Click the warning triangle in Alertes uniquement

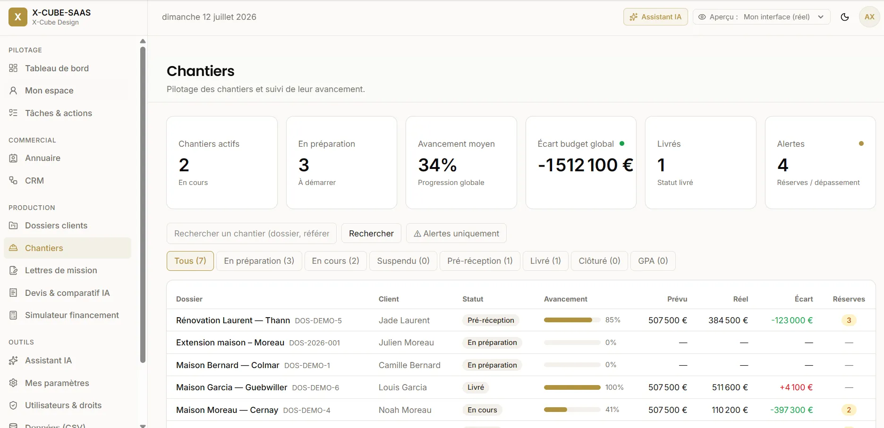tap(417, 234)
